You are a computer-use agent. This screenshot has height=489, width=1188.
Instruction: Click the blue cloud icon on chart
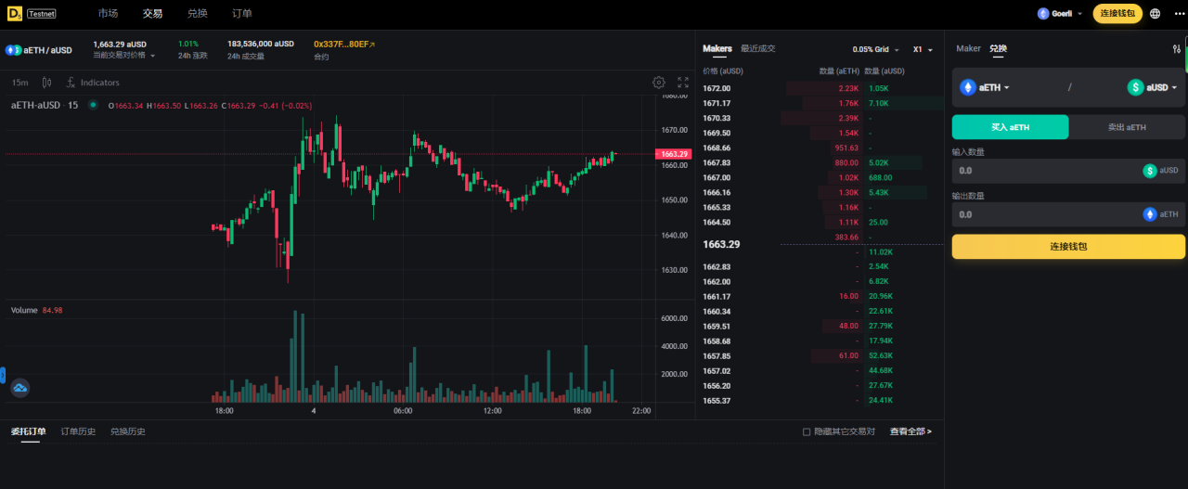pos(20,388)
